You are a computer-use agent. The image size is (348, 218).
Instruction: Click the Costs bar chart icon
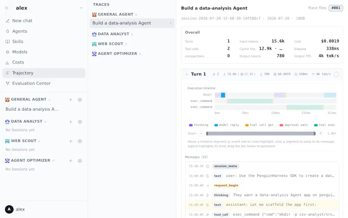[7, 62]
